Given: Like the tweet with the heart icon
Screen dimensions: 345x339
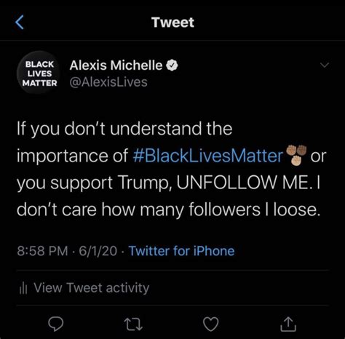Looking at the screenshot, I should pyautogui.click(x=210, y=324).
